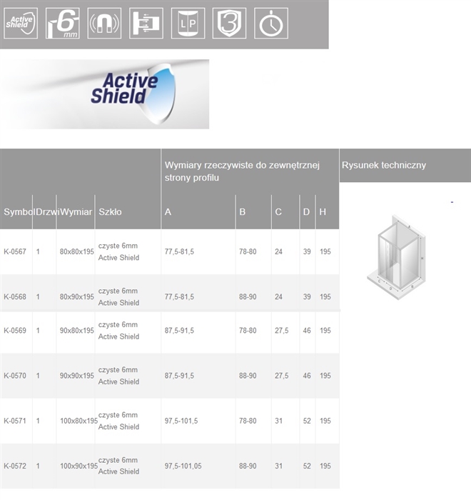The image size is (471, 500).
Task: Click 88-90 in the K-0568 row
Action: click(248, 297)
